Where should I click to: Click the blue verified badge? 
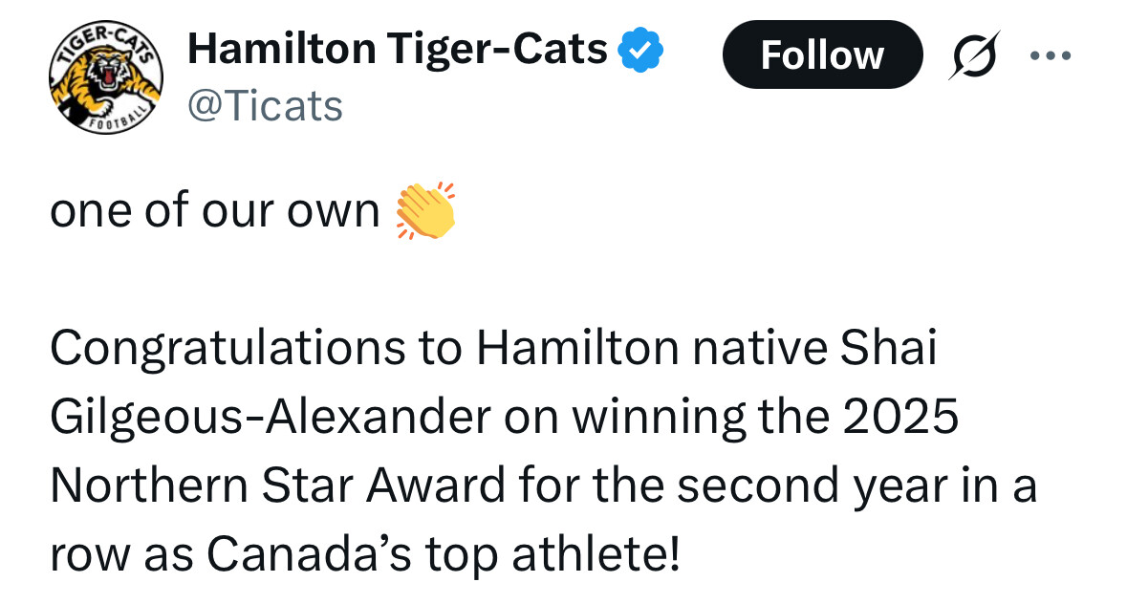click(641, 49)
